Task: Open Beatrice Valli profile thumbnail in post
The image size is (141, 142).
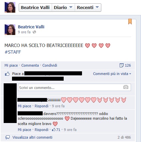Action: click(x=10, y=30)
